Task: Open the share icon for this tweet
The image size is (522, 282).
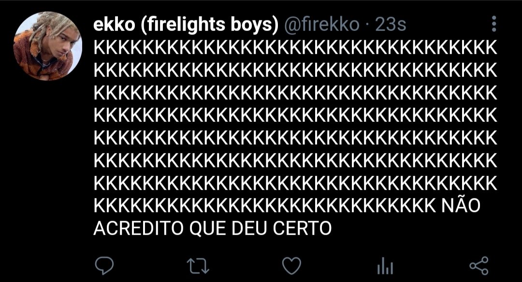Action: (x=478, y=266)
